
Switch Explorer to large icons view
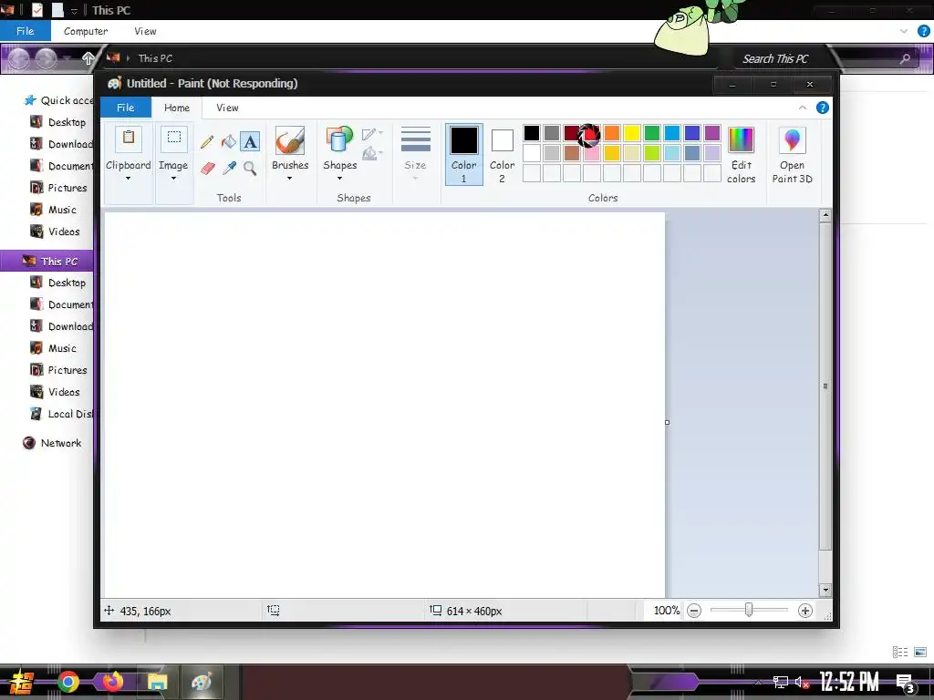[920, 653]
